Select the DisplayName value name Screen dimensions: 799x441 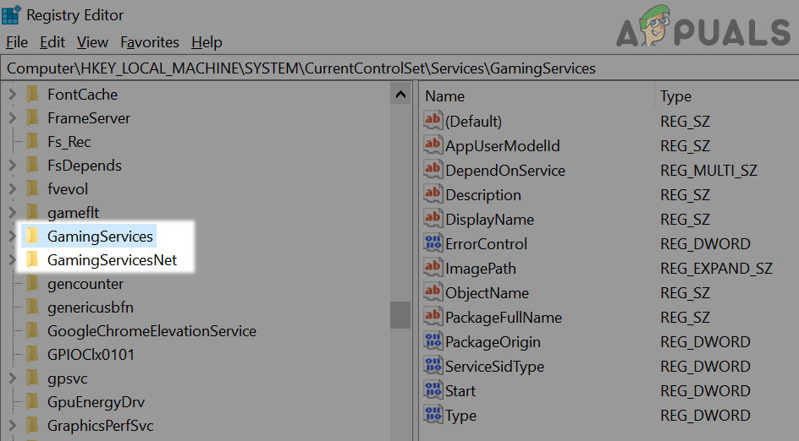pyautogui.click(x=490, y=219)
